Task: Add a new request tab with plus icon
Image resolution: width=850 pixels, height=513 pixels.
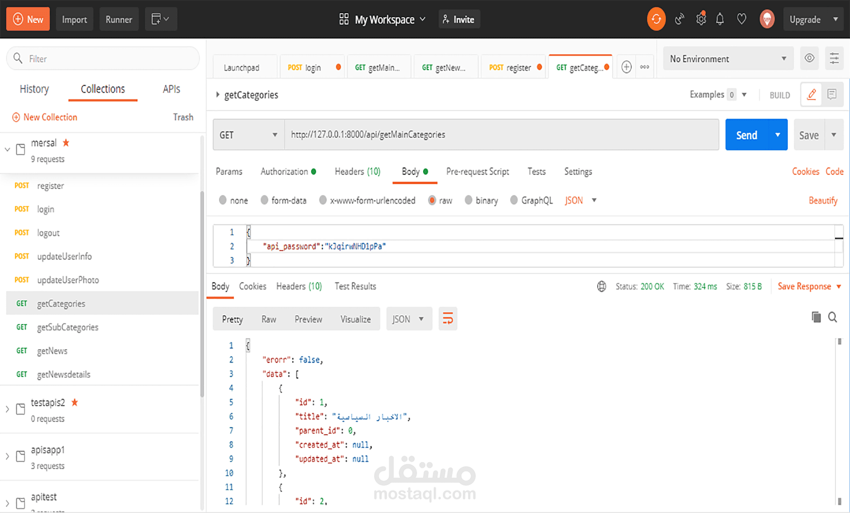Action: tap(626, 67)
